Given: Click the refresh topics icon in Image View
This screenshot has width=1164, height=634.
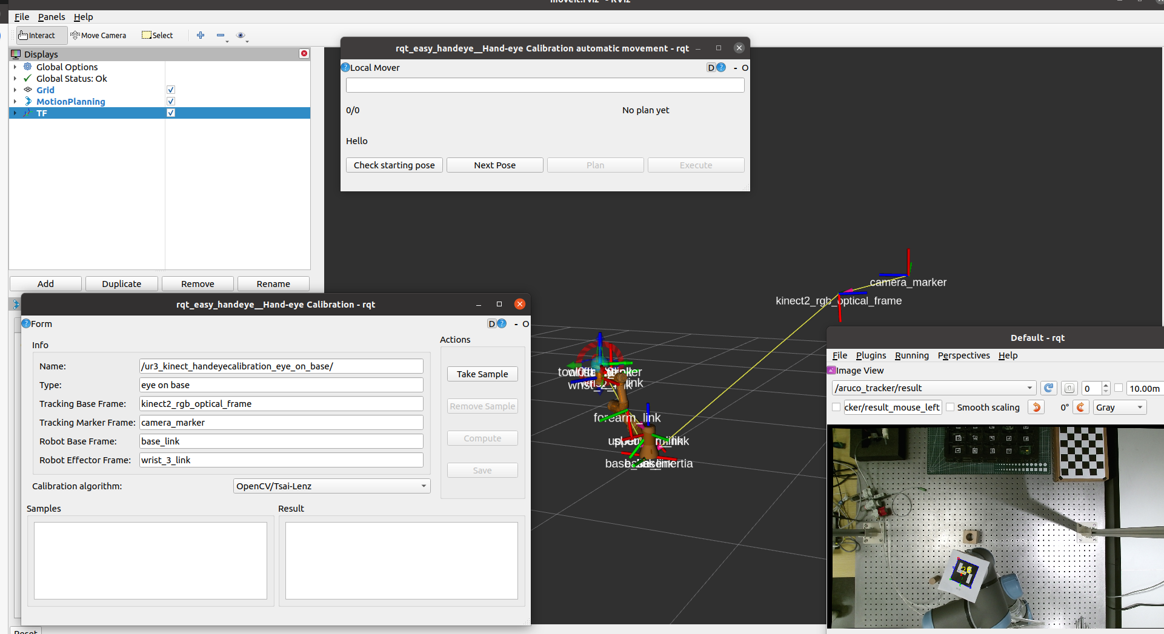Looking at the screenshot, I should click(1049, 388).
